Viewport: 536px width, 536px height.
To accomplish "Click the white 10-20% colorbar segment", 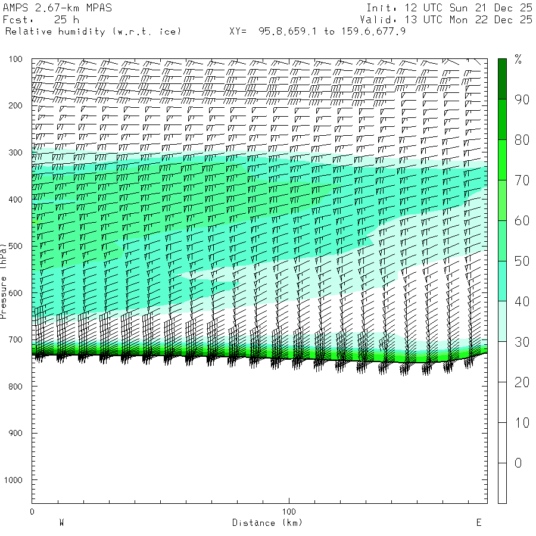I will (502, 403).
